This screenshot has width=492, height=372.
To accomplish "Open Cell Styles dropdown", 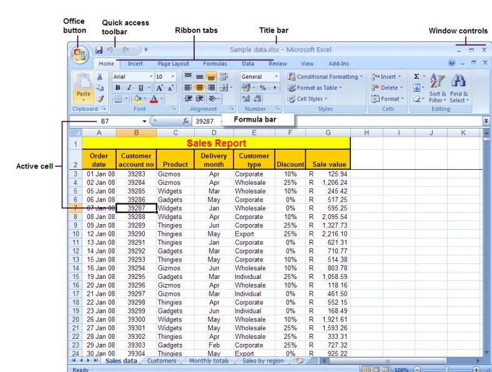I will [x=307, y=99].
